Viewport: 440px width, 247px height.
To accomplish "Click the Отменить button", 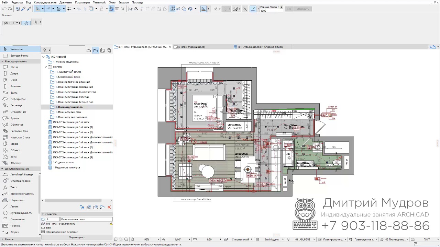I will click(303, 9).
